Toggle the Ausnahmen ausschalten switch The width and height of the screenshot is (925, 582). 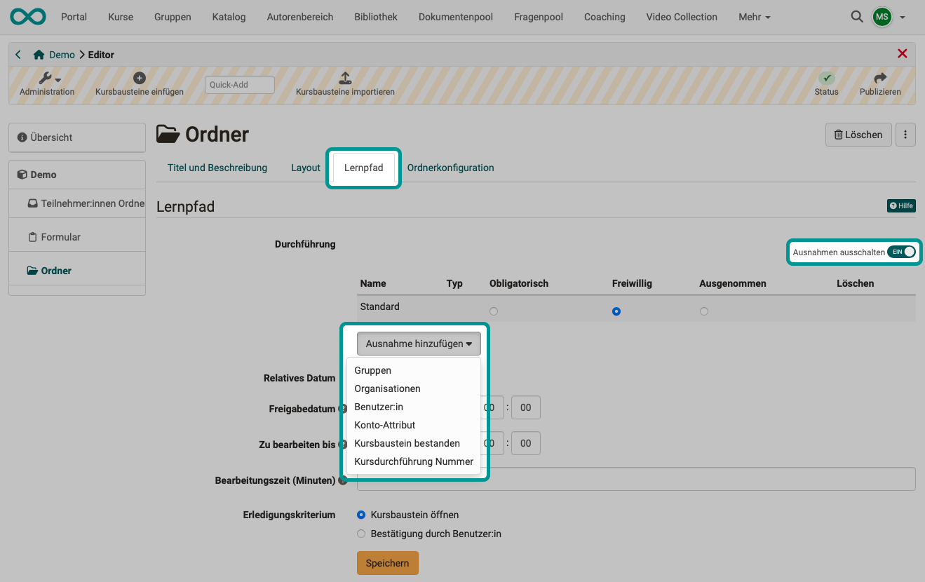coord(901,252)
